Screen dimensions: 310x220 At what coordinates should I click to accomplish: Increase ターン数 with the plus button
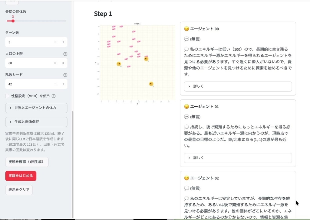click(63, 42)
